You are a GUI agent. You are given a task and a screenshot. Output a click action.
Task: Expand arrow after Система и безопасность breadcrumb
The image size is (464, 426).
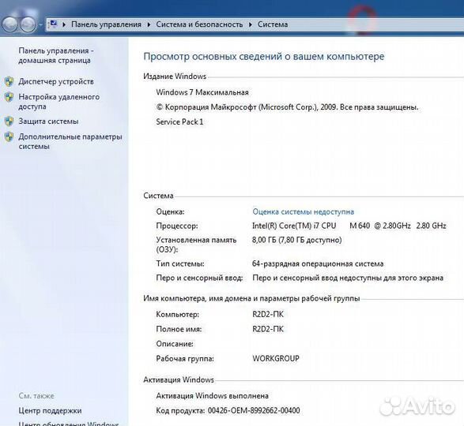click(x=251, y=24)
